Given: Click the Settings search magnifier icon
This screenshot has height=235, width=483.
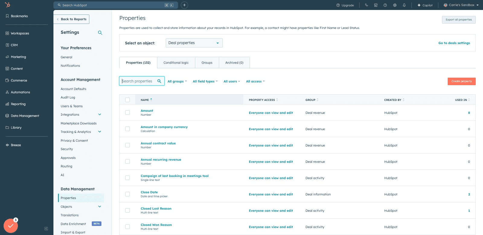Looking at the screenshot, I should [100, 33].
